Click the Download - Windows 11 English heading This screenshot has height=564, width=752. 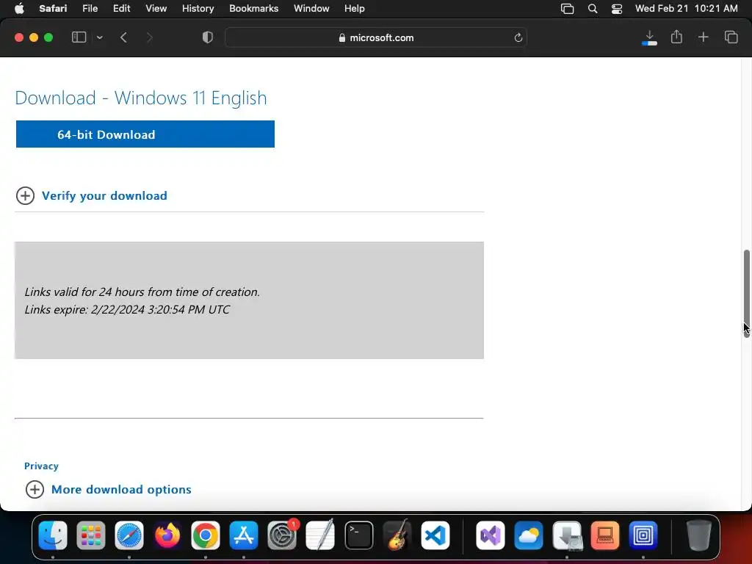(141, 98)
